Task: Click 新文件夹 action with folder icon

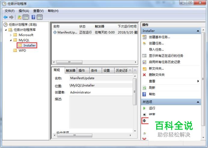Action: (x=156, y=68)
